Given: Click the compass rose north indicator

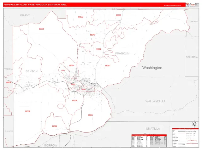Looking at the screenshot, I should [x=194, y=124].
